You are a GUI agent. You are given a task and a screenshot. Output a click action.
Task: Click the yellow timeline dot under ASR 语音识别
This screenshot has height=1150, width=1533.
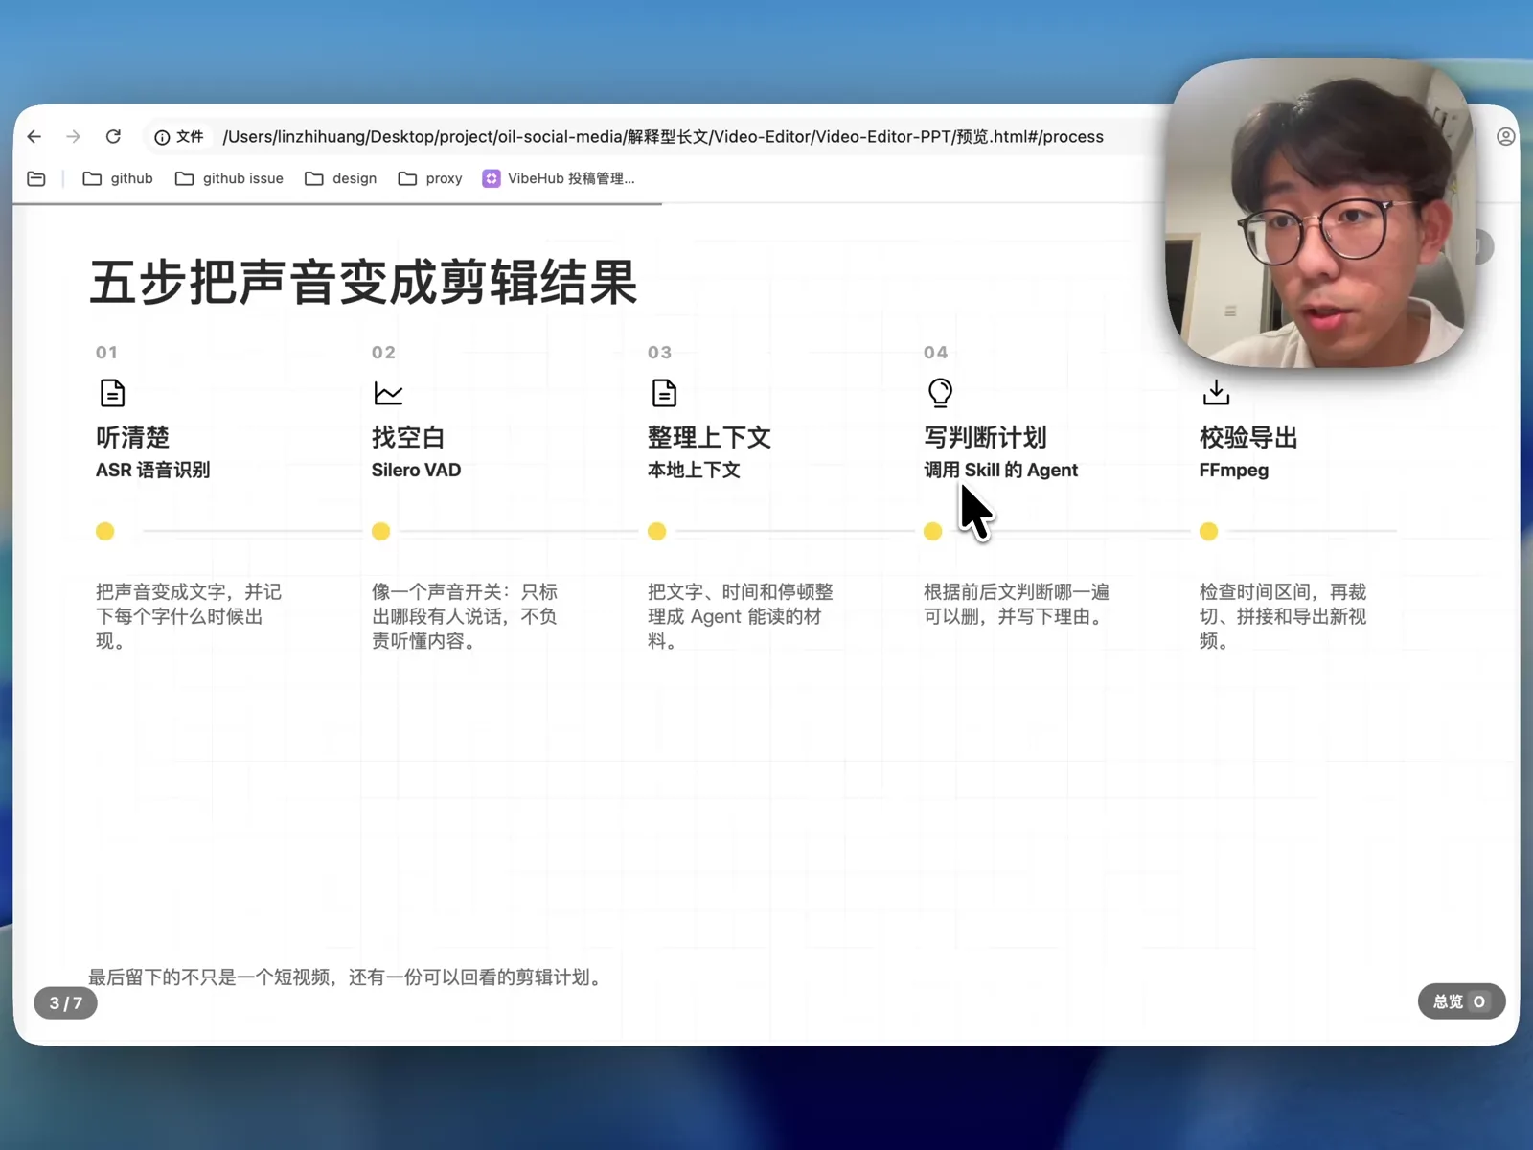click(x=105, y=532)
